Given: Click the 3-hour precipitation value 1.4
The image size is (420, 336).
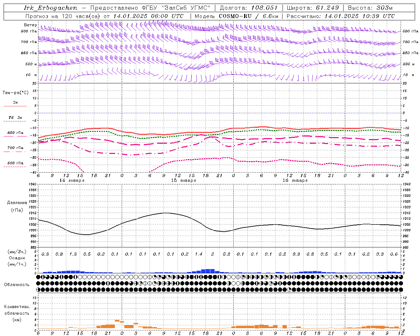Looking at the screenshot, I should 199,254.
